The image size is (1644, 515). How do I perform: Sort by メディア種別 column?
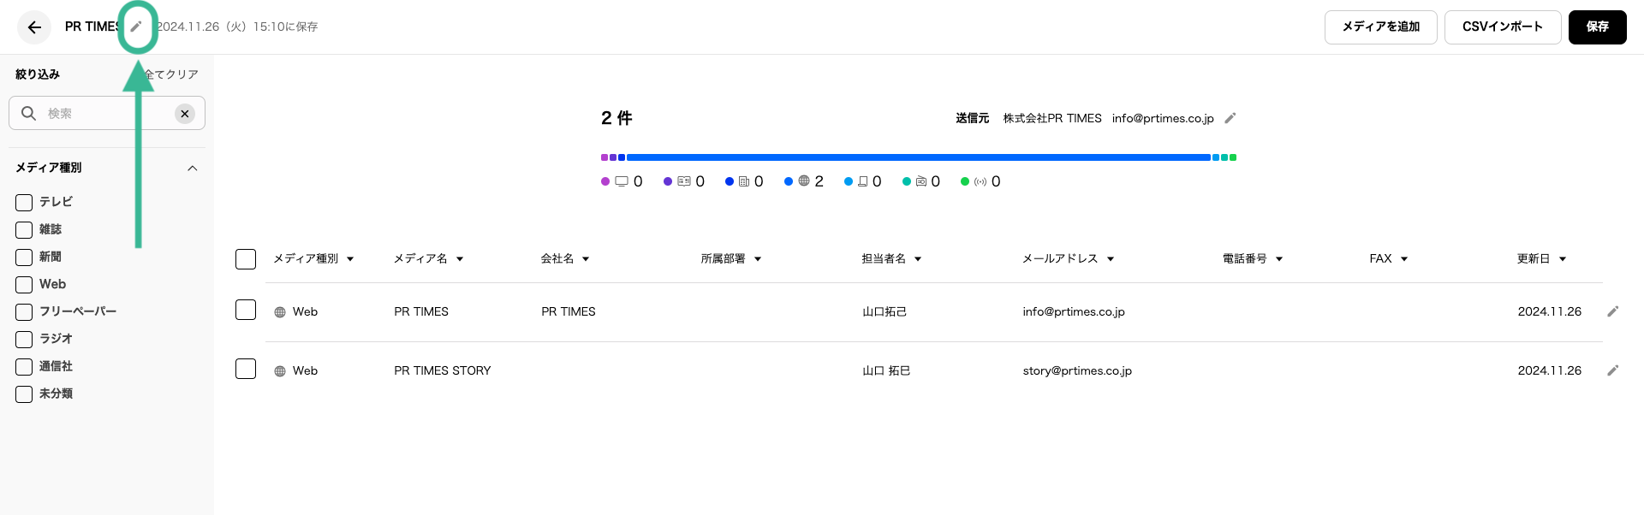[x=313, y=258]
